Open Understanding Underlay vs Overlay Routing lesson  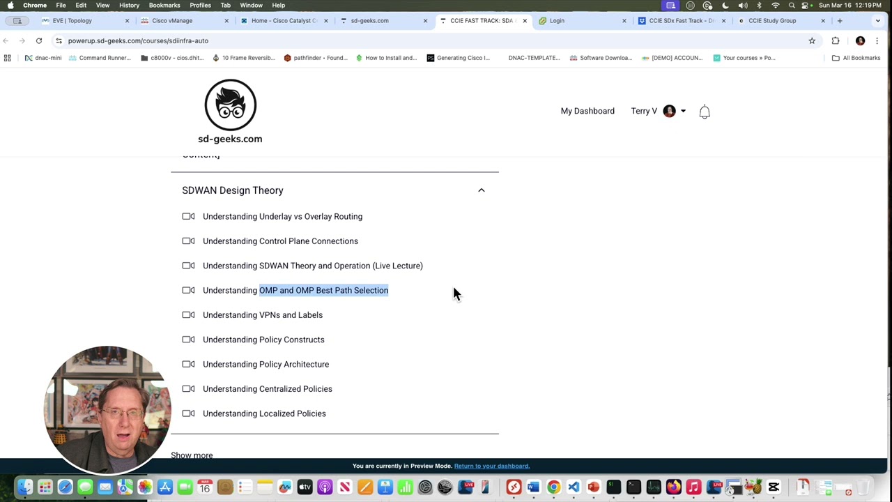pos(282,216)
